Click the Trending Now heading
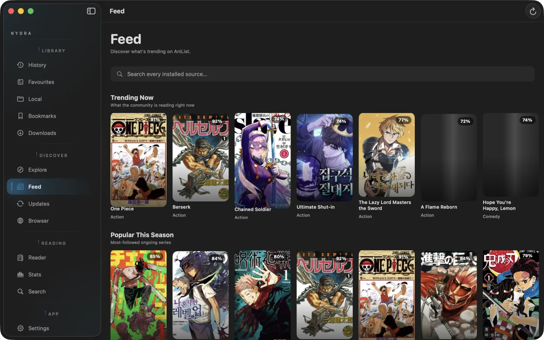Image resolution: width=544 pixels, height=340 pixels. tap(132, 97)
